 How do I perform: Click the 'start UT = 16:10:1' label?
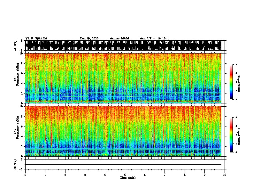tap(154, 38)
